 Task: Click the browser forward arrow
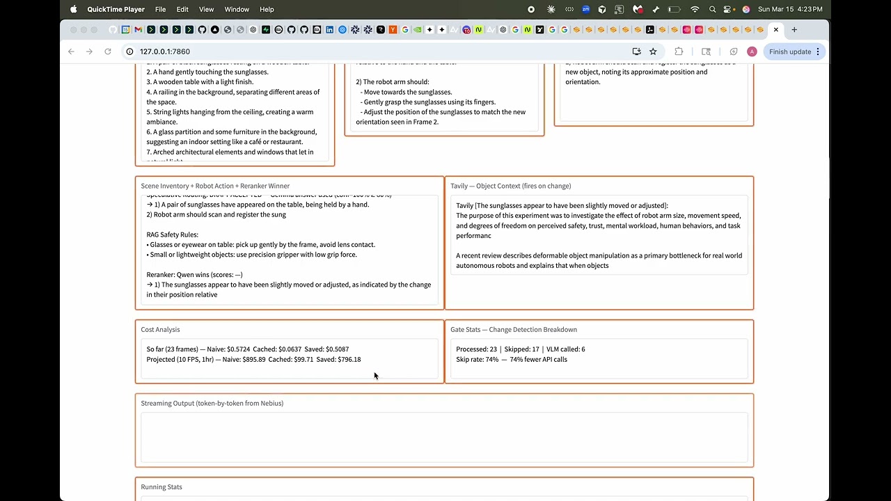click(89, 51)
